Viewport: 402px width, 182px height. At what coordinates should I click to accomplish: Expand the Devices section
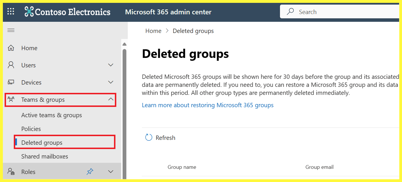(111, 82)
